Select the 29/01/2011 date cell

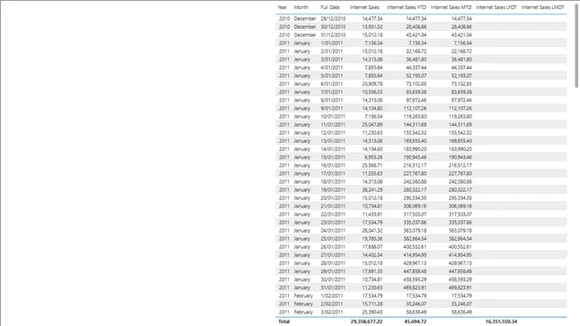pos(333,272)
